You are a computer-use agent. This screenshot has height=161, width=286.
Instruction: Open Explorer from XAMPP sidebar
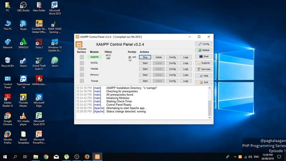(x=204, y=63)
